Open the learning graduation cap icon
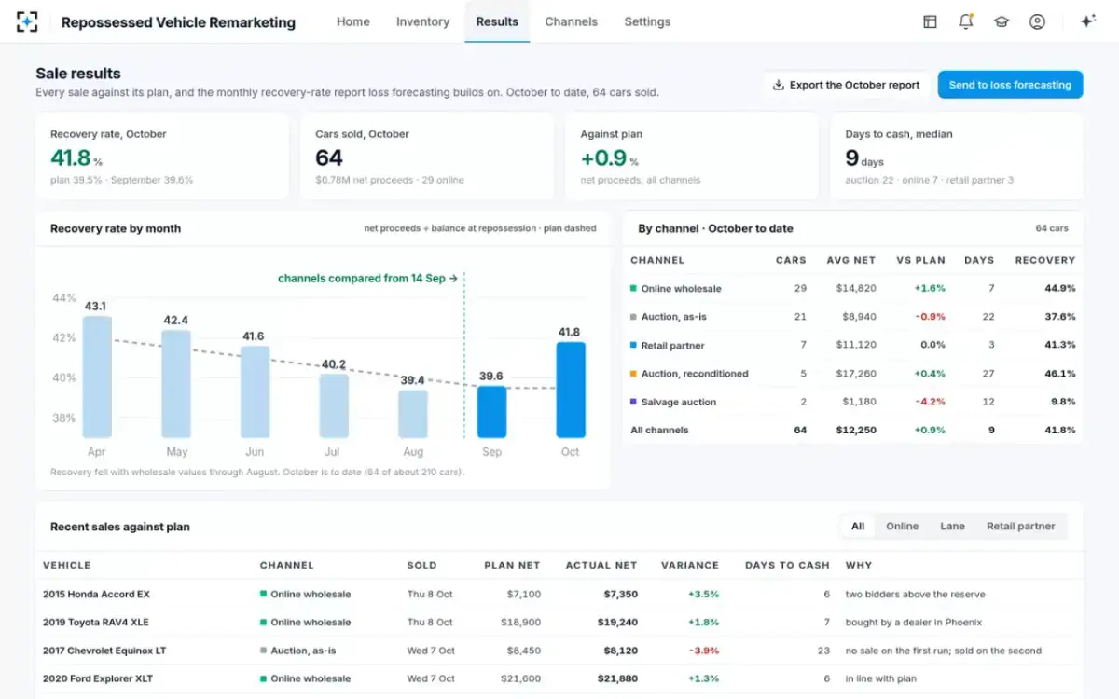This screenshot has height=699, width=1119. click(1002, 21)
